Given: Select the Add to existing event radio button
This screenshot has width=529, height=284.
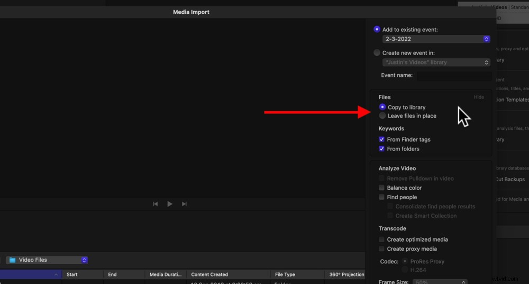Looking at the screenshot, I should tap(377, 30).
